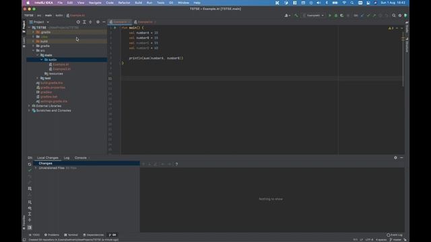431x242 pixels.
Task: Click the Group By icon in Git panel
Action: [x=30, y=202]
